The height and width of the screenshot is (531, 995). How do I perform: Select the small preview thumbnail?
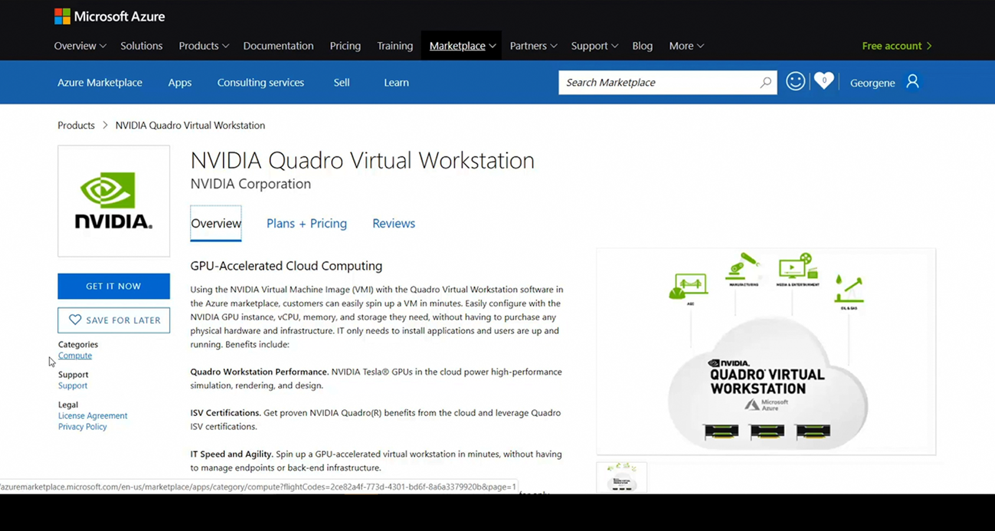click(x=621, y=478)
